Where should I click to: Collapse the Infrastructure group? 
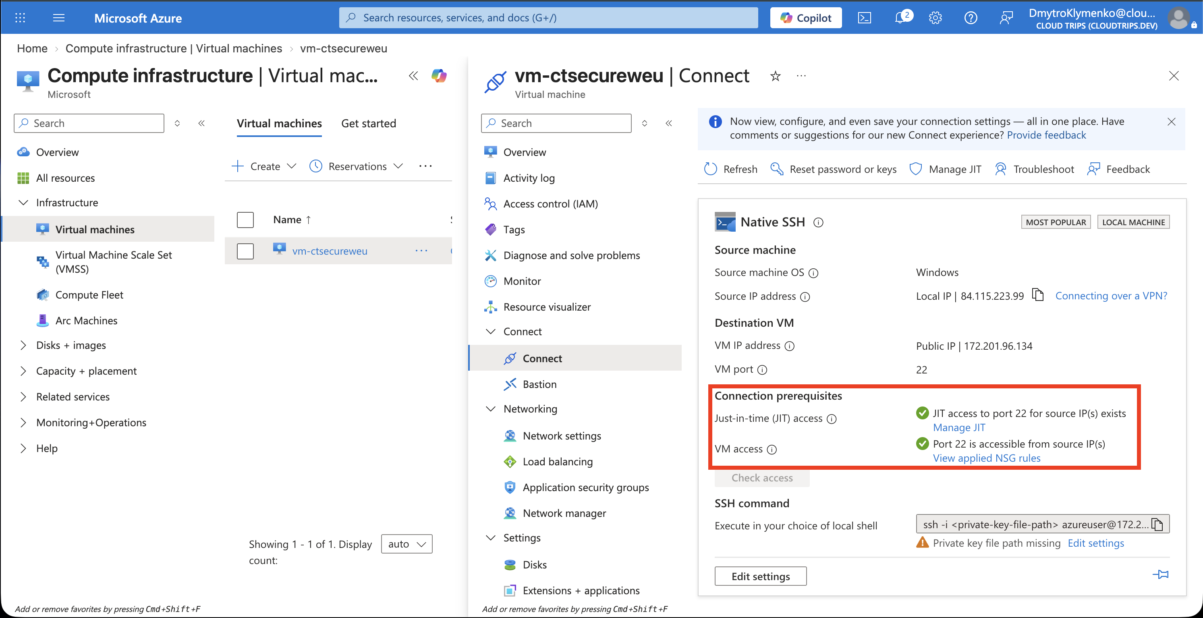[x=23, y=202]
